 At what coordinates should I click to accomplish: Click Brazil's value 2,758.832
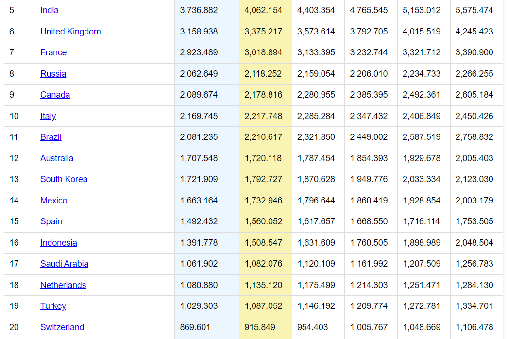pyautogui.click(x=474, y=137)
